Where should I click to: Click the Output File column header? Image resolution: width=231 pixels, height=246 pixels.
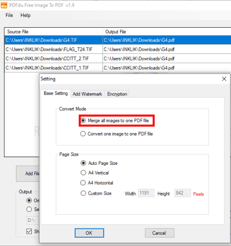click(167, 32)
